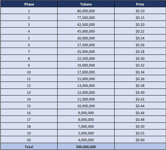Image resolution: width=166 pixels, height=150 pixels.
Task: Click the Phase 20 row number cell
Action: click(29, 140)
